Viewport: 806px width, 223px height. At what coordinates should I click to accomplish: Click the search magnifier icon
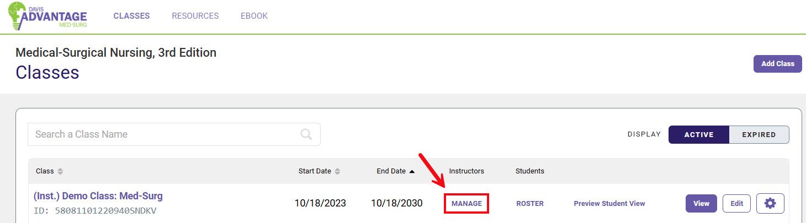pos(306,134)
